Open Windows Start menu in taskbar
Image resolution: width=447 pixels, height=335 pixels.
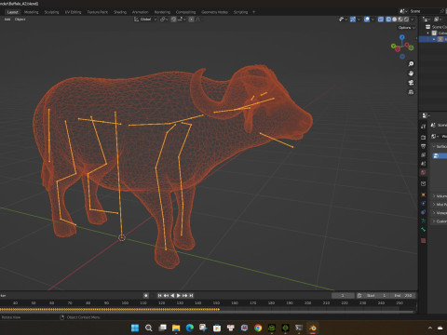pyautogui.click(x=135, y=328)
